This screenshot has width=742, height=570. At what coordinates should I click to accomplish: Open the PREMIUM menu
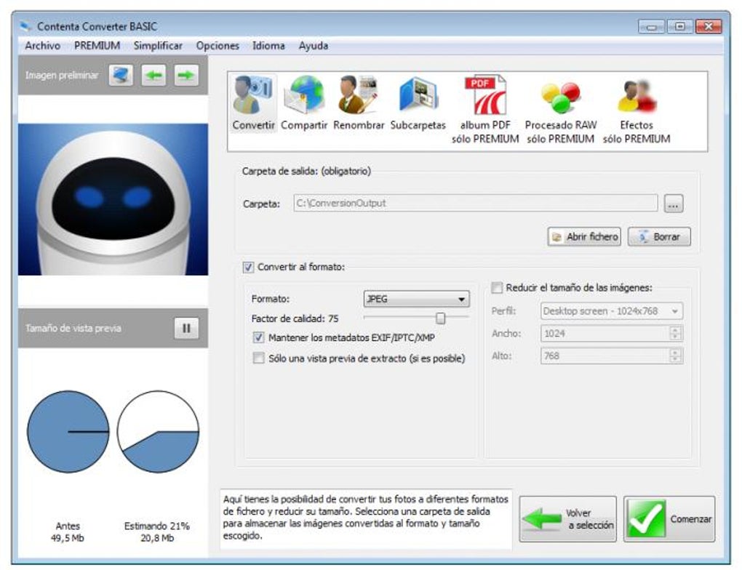pos(97,46)
